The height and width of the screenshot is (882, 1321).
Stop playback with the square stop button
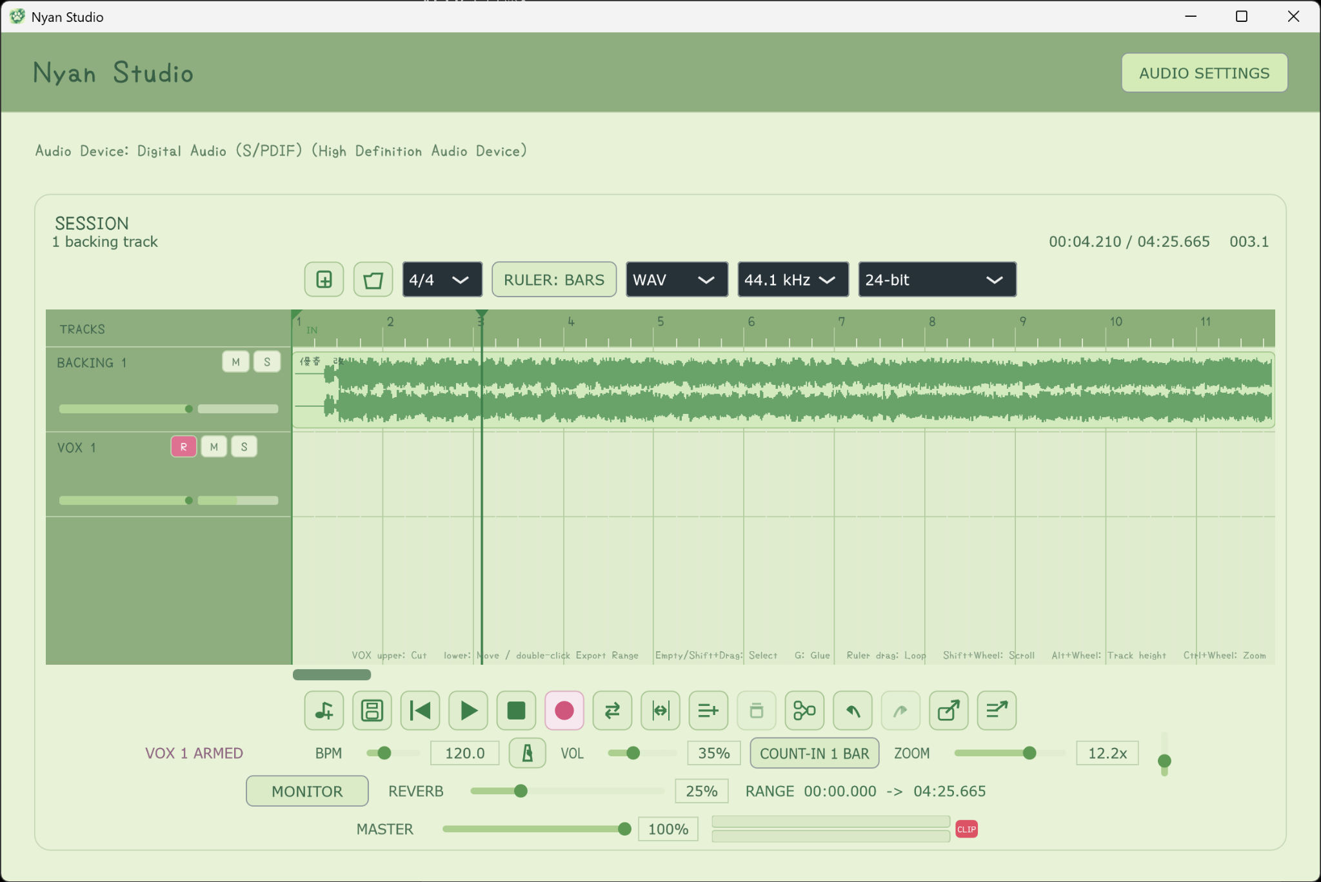pos(516,710)
